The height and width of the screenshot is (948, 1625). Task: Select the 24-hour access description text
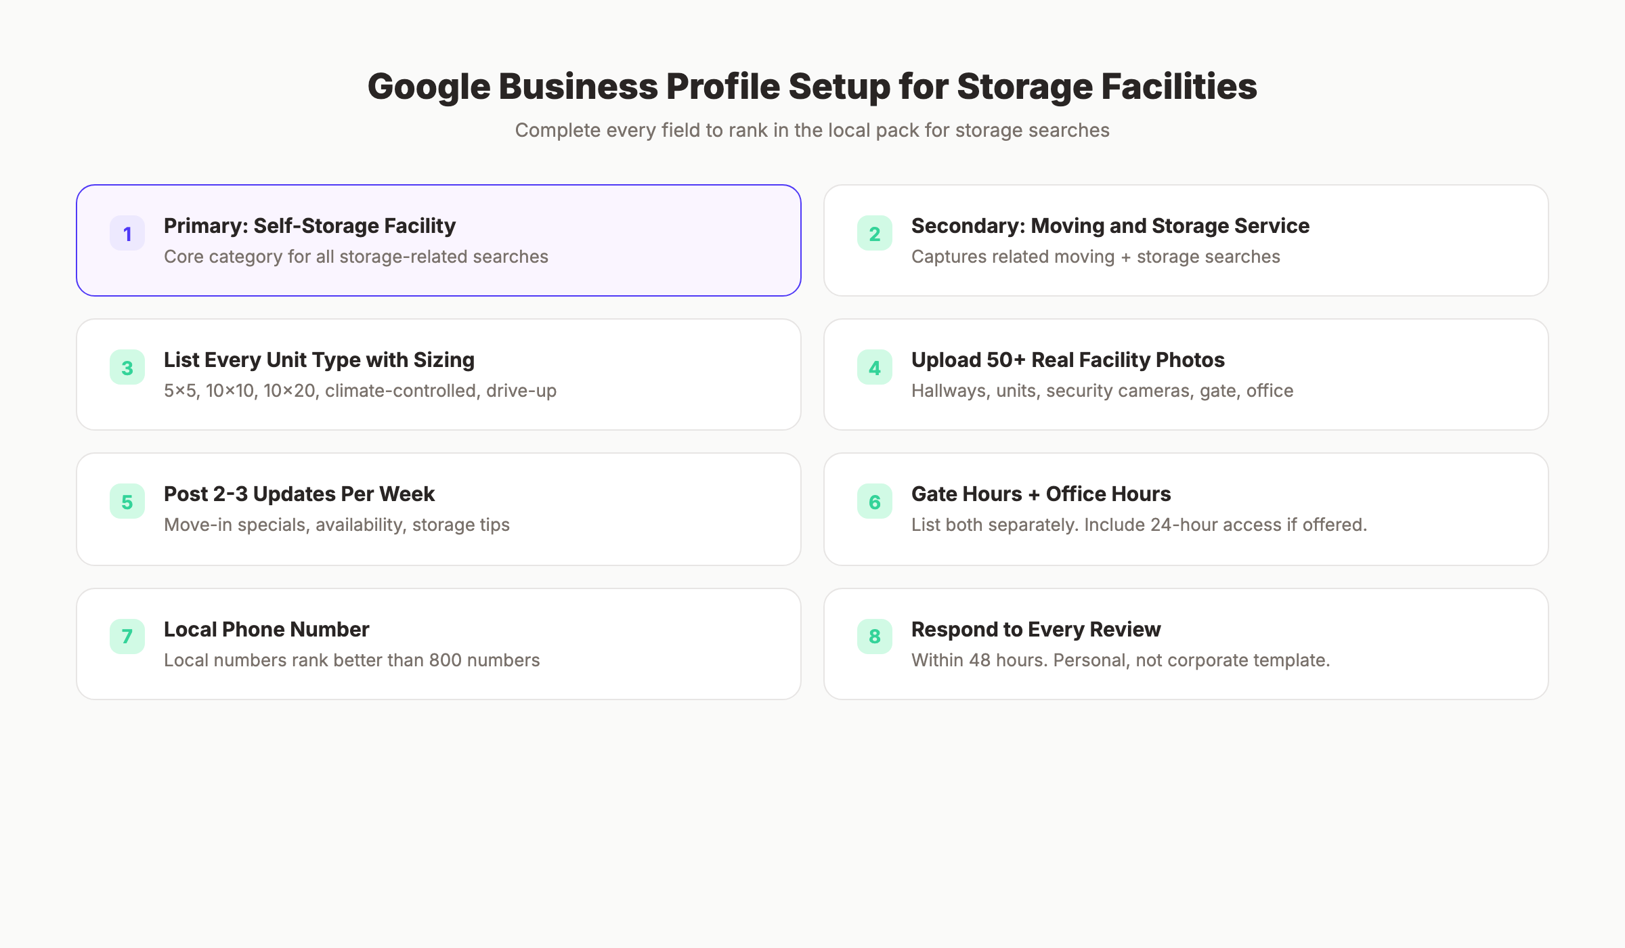click(1140, 524)
